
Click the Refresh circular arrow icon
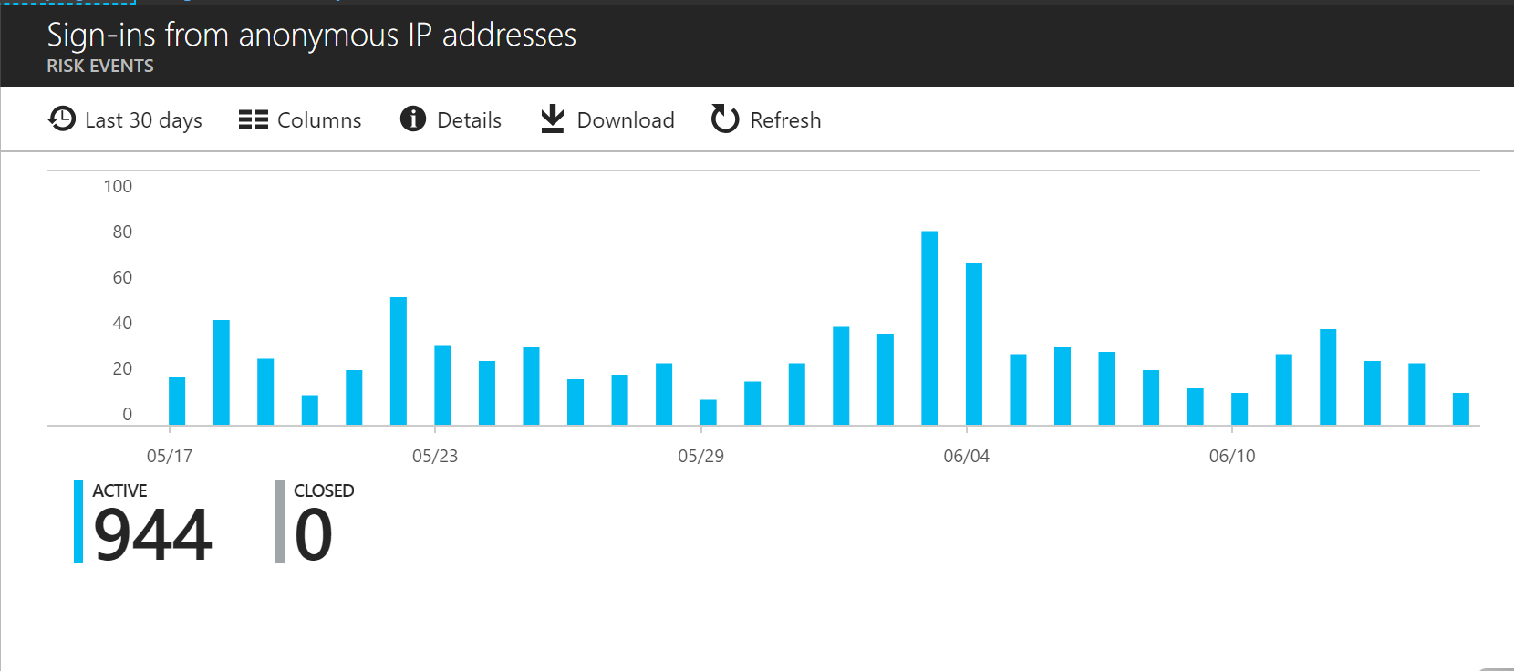point(725,119)
